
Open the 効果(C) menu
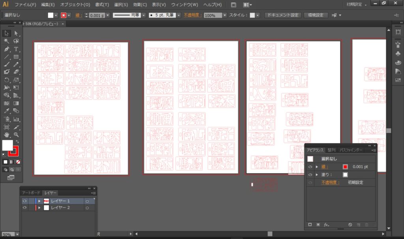[x=140, y=5]
